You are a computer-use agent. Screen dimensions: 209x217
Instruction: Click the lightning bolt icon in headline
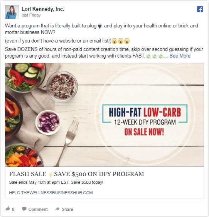click(x=51, y=175)
